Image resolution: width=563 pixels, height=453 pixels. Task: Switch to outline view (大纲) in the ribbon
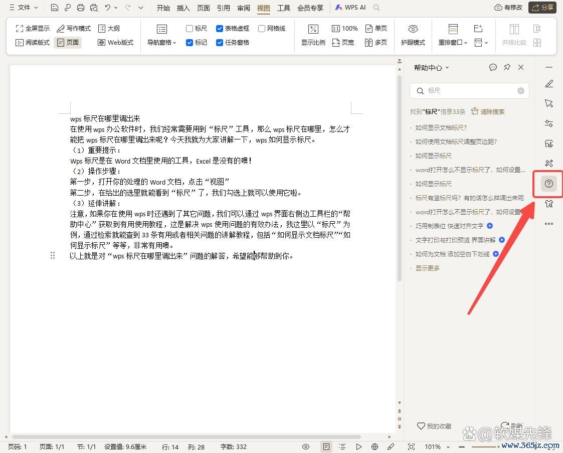coord(109,29)
